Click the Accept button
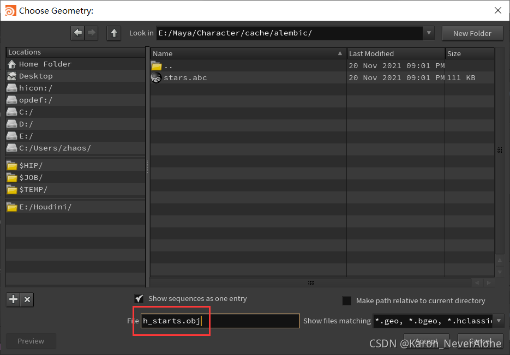The width and height of the screenshot is (510, 355). coord(427,341)
